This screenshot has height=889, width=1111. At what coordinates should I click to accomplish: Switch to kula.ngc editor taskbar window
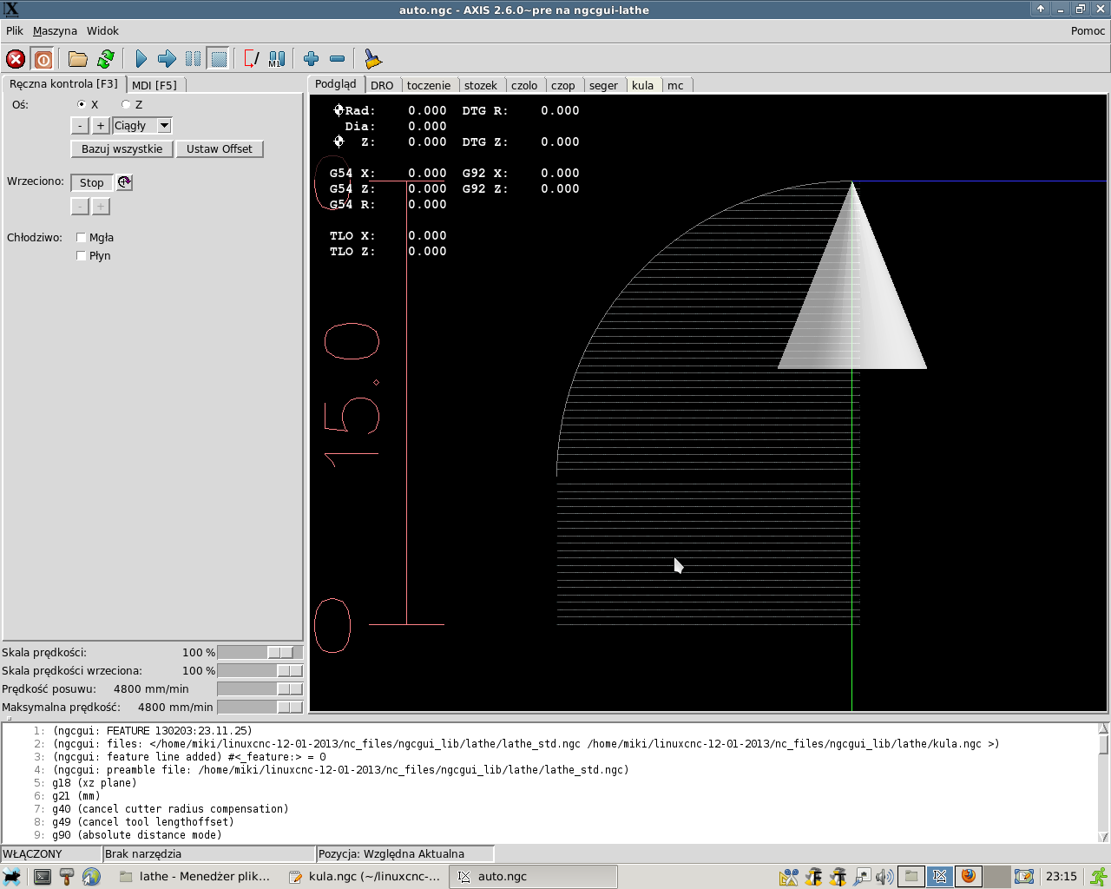click(364, 877)
